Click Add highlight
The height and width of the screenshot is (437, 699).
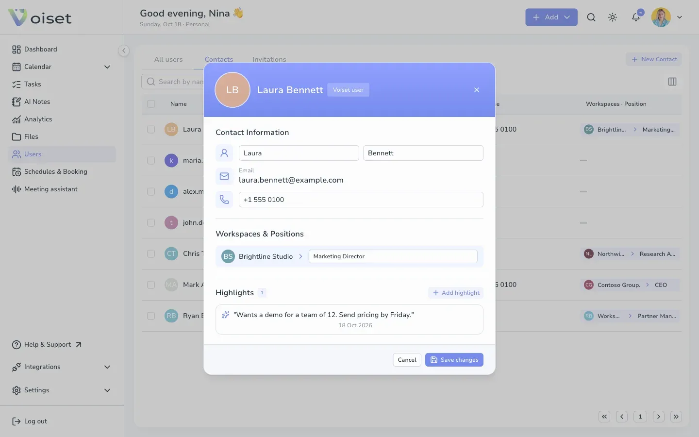click(x=456, y=293)
